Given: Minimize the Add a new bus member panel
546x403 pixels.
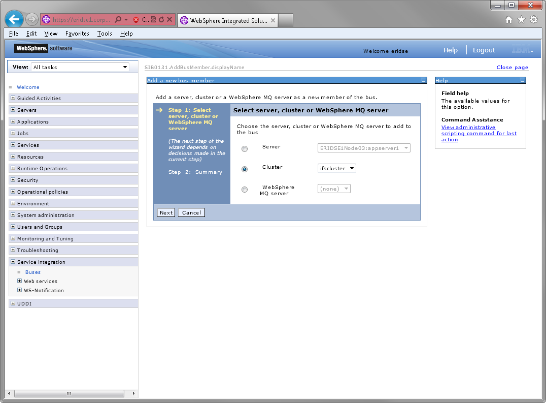Looking at the screenshot, I should pyautogui.click(x=423, y=80).
